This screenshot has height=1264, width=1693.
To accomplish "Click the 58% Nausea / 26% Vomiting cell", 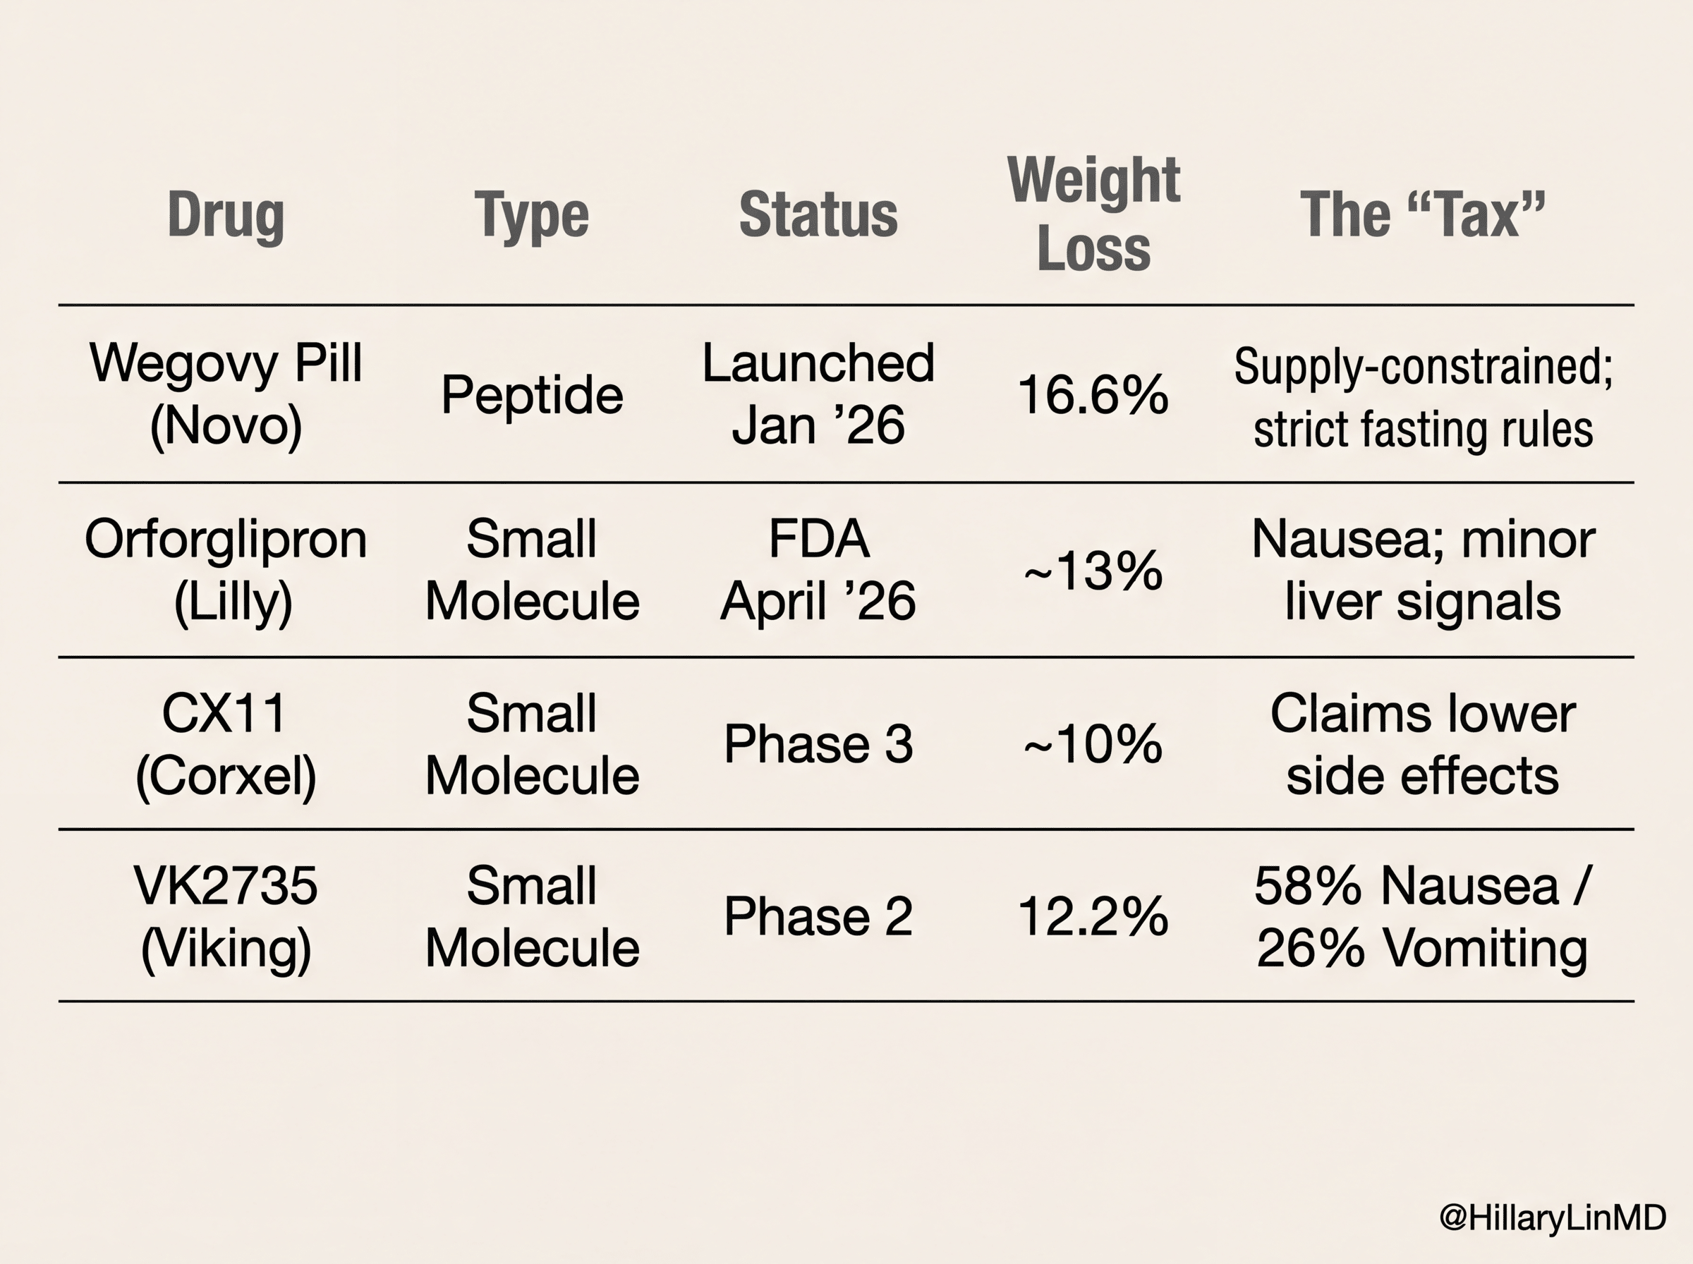I will [1422, 917].
